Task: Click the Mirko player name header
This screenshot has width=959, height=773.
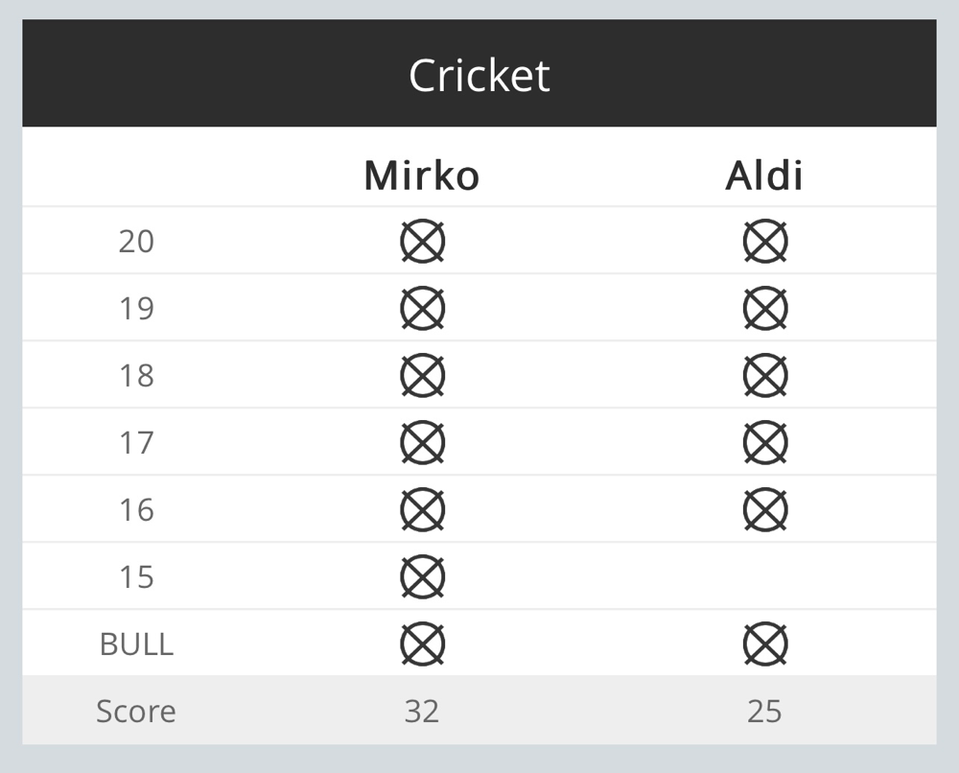Action: [421, 176]
